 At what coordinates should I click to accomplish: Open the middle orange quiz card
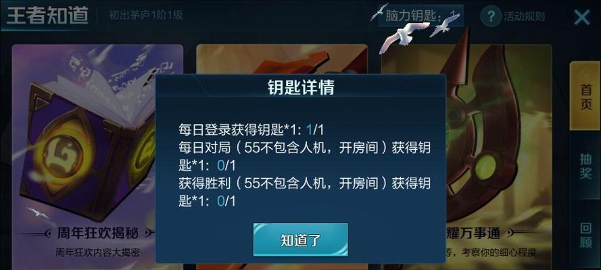tap(282, 59)
